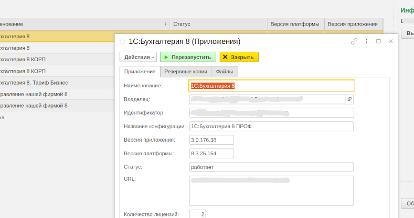This screenshot has width=414, height=218.
Task: Toggle the sort arrow in the name column header
Action: click(165, 24)
